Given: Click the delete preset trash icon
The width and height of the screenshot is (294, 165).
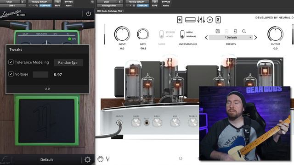Looking at the screenshot, I should pos(226,31).
